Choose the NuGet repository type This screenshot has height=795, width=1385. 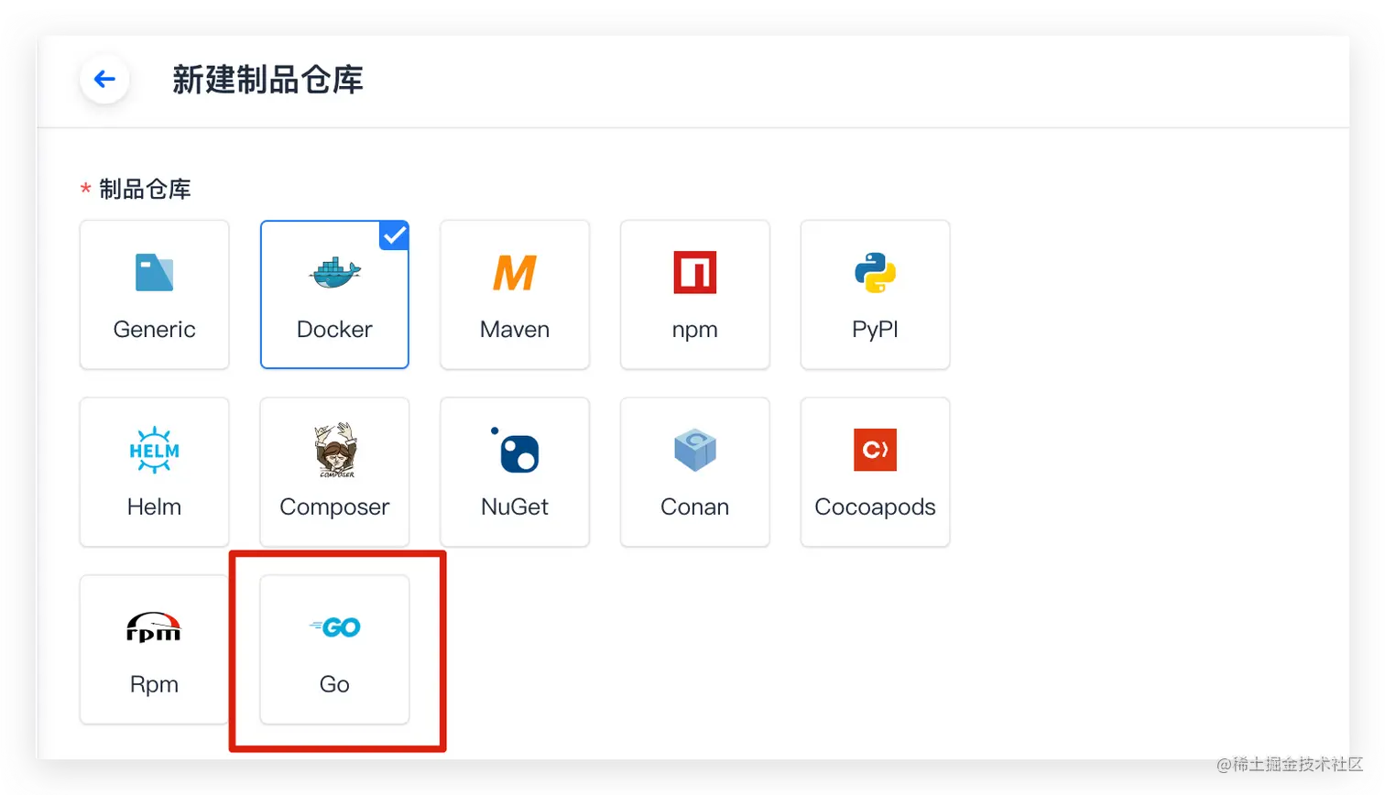[515, 472]
